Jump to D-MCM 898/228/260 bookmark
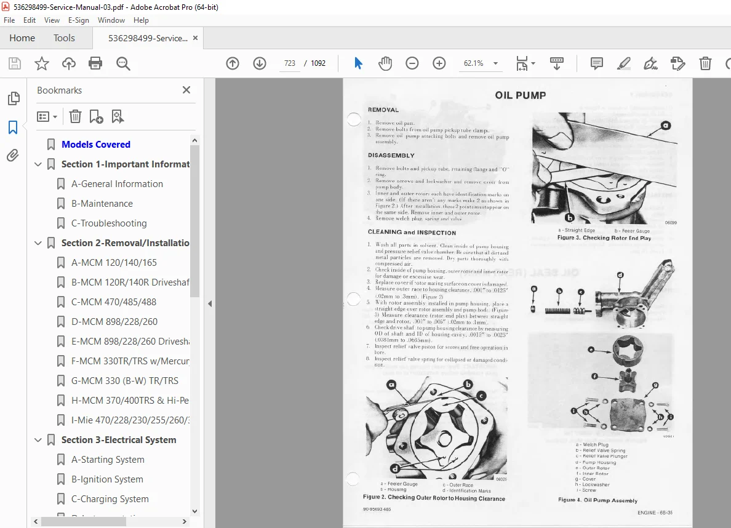Viewport: 731px width, 528px height. pos(114,322)
